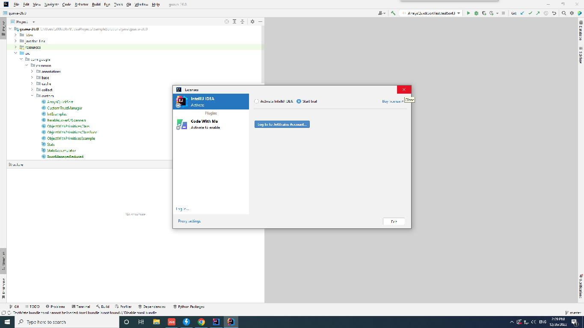Open Dependencies tool window
Viewport: 584px width, 328px height.
[x=152, y=307]
